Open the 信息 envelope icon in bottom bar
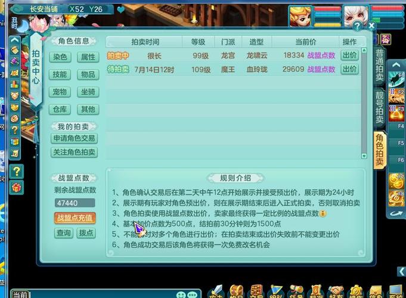The height and width of the screenshot is (298, 406). 376,292
